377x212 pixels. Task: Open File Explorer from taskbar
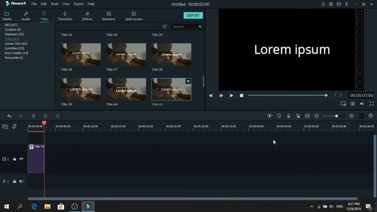47,206
